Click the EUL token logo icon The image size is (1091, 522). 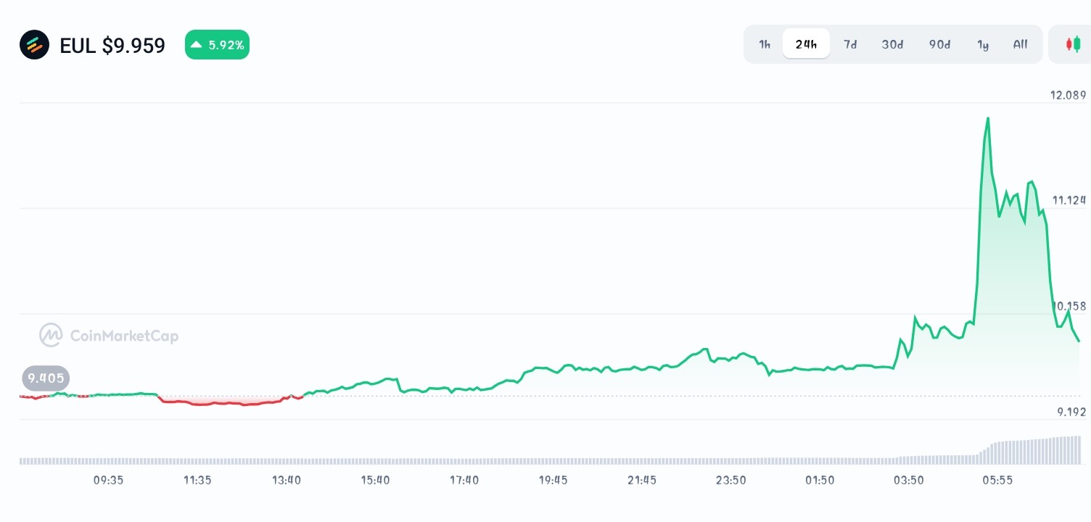pyautogui.click(x=34, y=45)
